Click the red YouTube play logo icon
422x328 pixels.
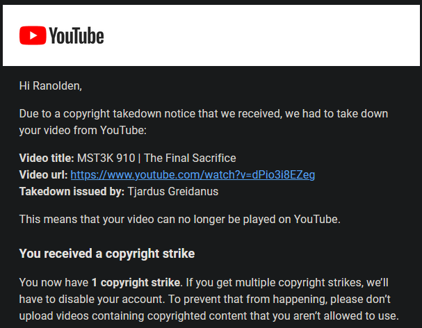pos(33,35)
